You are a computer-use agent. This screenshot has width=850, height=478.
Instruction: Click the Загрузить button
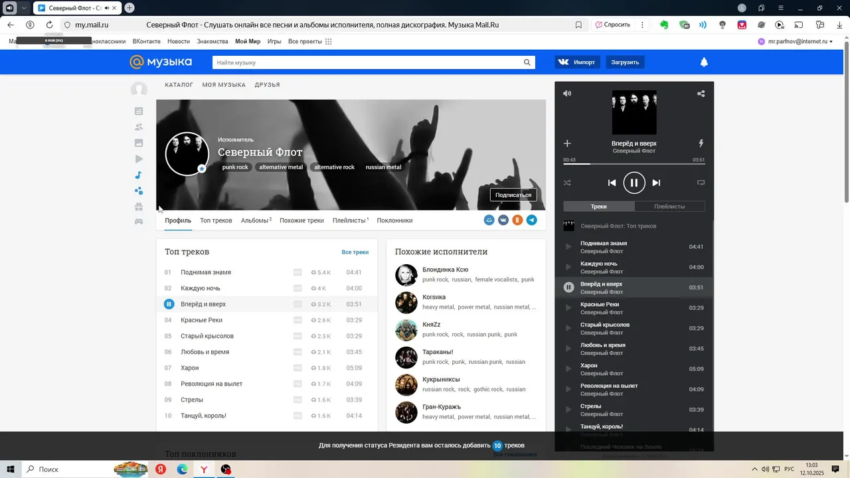pos(625,62)
